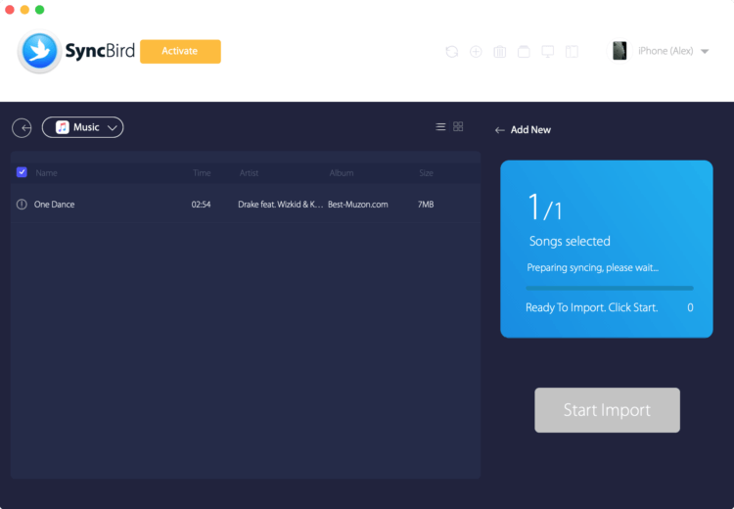
Task: Click the Songs selected label
Action: point(570,241)
